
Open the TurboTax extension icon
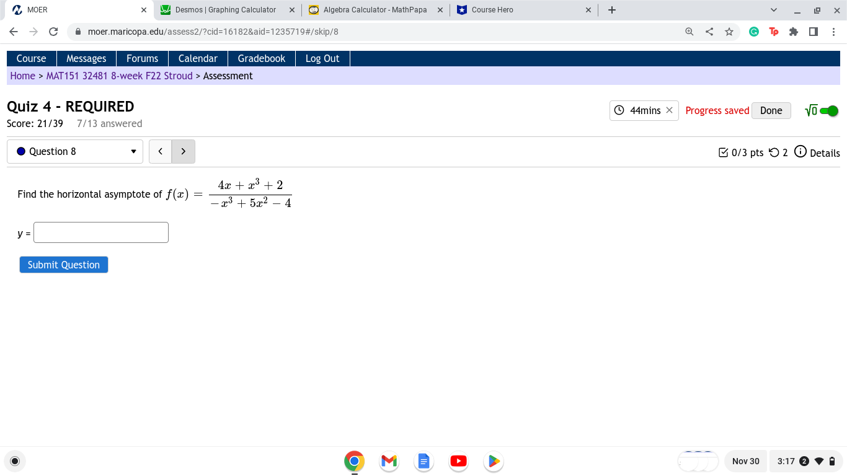pos(774,31)
